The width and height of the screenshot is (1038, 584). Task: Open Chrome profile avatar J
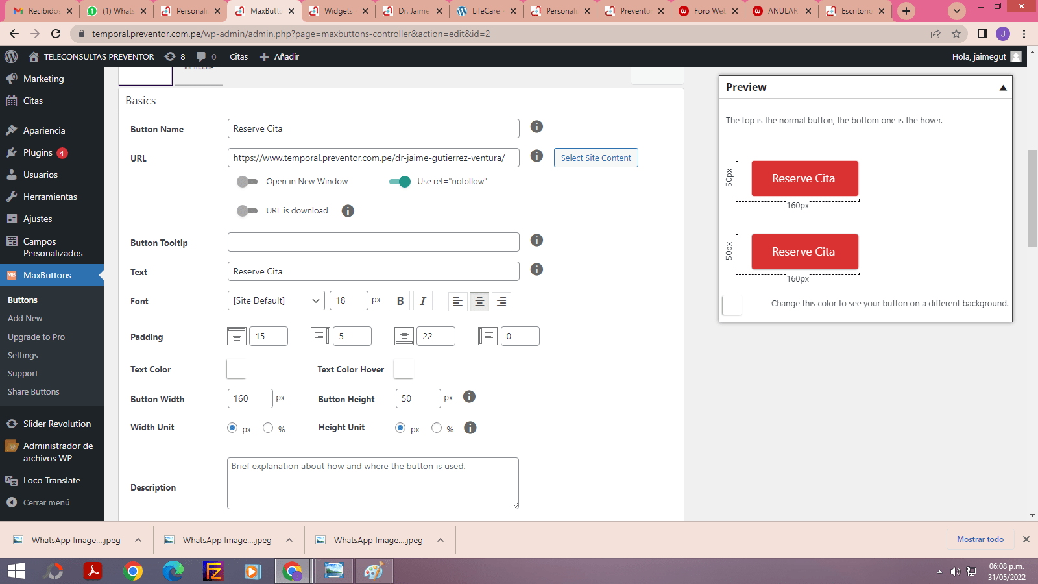(x=1003, y=34)
